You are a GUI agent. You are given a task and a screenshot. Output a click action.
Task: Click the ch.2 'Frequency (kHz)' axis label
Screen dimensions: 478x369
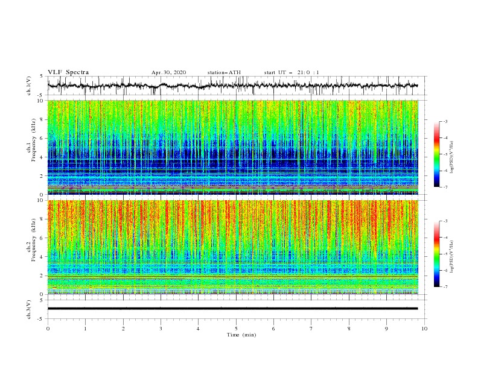pos(33,240)
